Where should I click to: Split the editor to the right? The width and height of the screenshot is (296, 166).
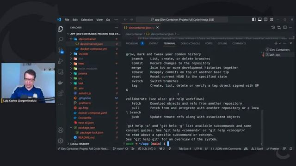[x=285, y=28]
